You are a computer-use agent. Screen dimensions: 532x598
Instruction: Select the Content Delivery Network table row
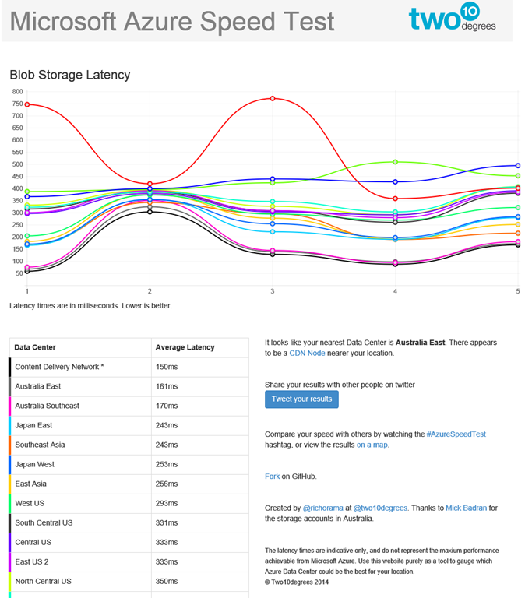[x=129, y=367]
